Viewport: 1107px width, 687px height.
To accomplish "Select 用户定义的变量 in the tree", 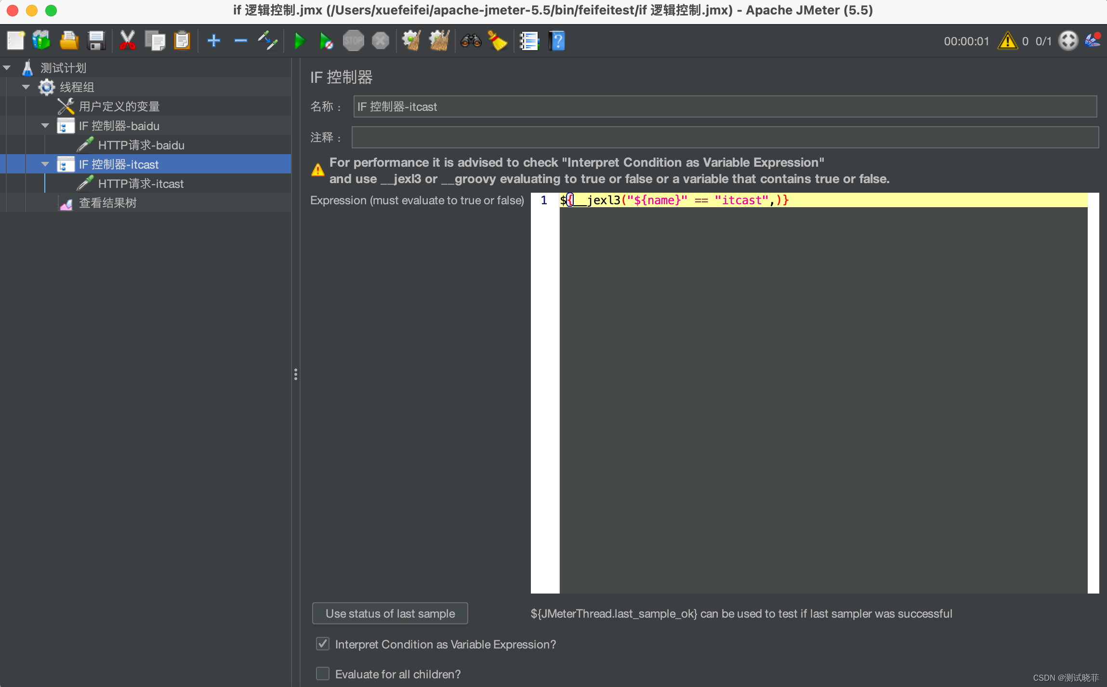I will (119, 106).
